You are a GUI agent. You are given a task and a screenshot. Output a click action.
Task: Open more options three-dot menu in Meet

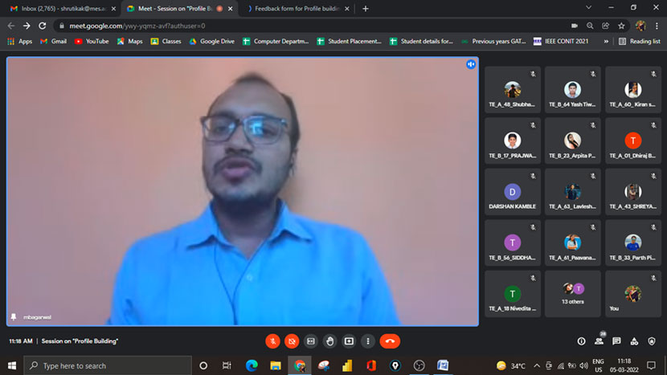coord(368,341)
